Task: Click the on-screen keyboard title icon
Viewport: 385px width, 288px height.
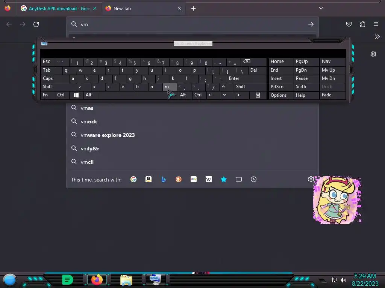Action: pos(44,43)
